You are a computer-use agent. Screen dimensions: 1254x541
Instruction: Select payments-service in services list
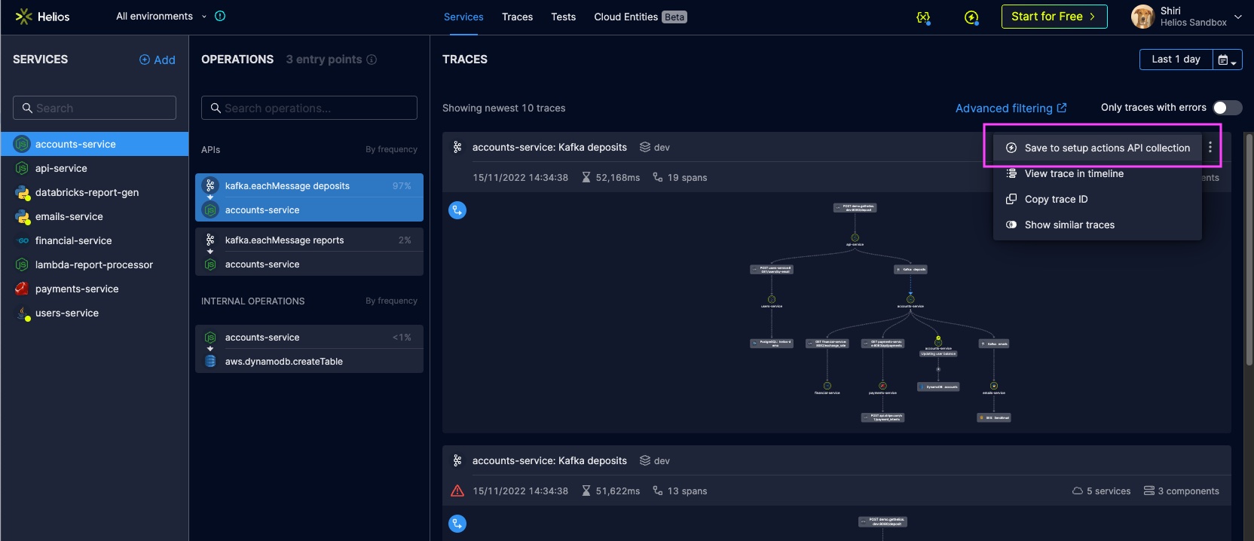pos(94,289)
